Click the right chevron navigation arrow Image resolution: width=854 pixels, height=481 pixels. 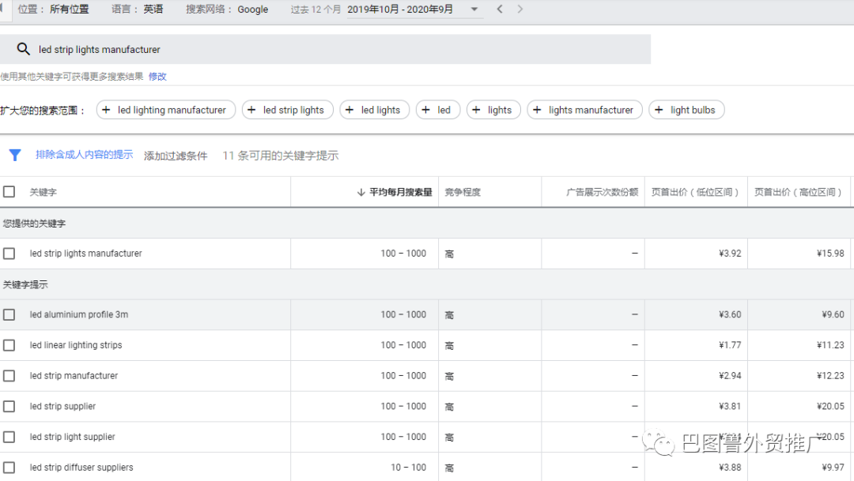pos(520,9)
